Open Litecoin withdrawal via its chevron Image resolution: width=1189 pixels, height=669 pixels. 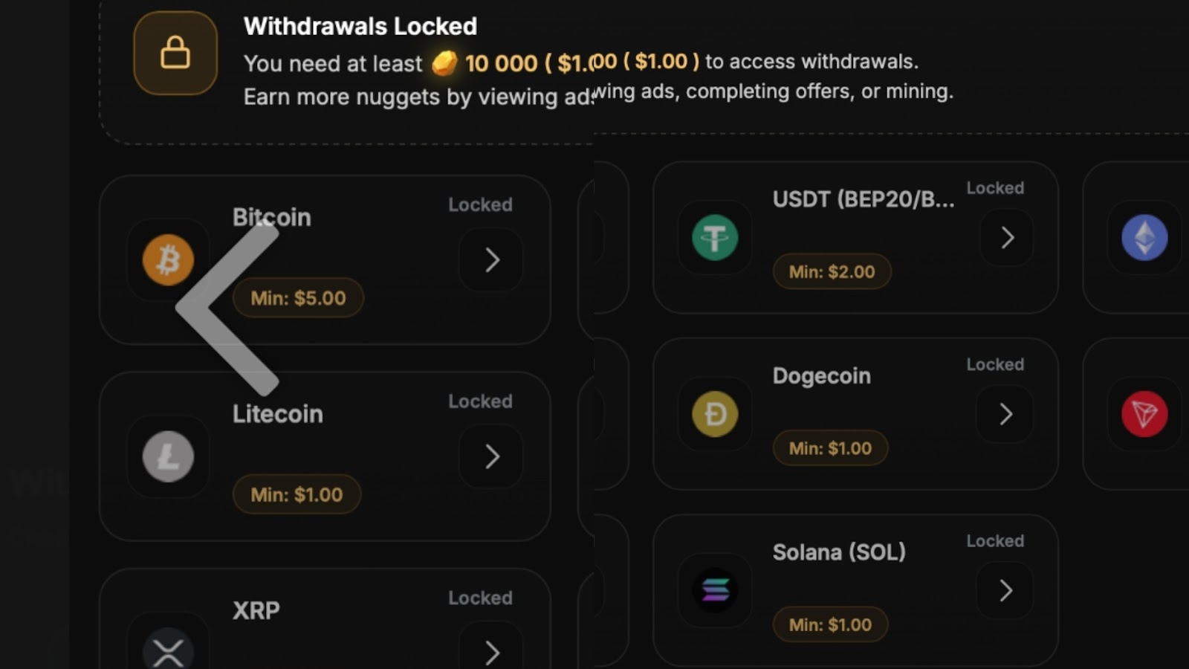(491, 456)
